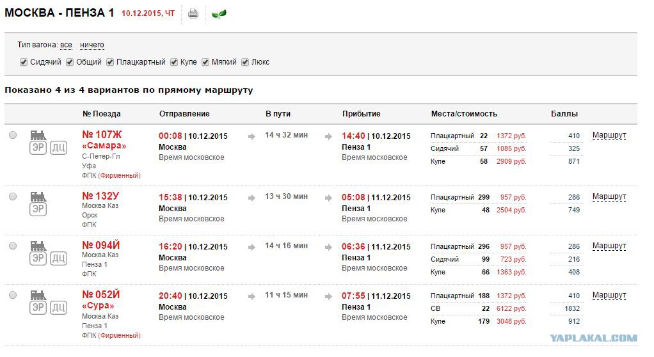The width and height of the screenshot is (654, 357).
Task: Select the radio button for train 107Ж
Action: [x=13, y=135]
